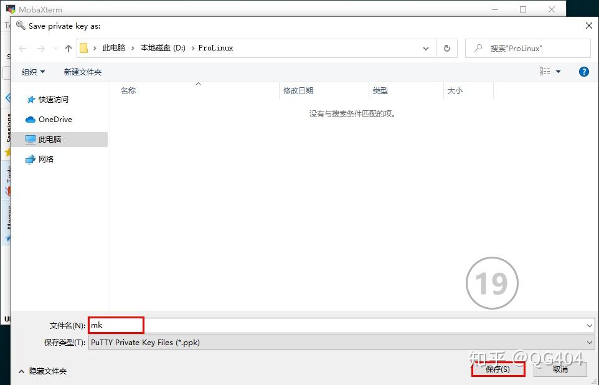Click the forward navigation arrow
Image resolution: width=599 pixels, height=385 pixels.
41,49
